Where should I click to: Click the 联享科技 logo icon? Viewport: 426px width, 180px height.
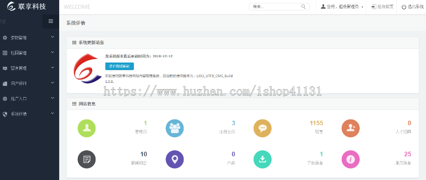pyautogui.click(x=11, y=6)
